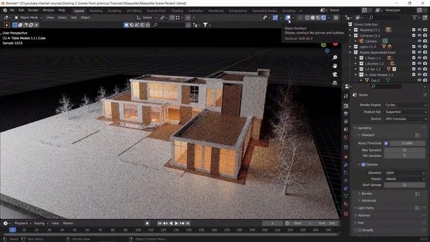Click the Max Samples value field

[x=404, y=150]
